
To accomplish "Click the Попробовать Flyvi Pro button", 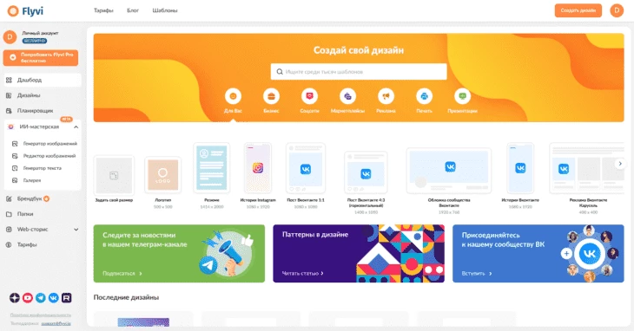I will 41,58.
